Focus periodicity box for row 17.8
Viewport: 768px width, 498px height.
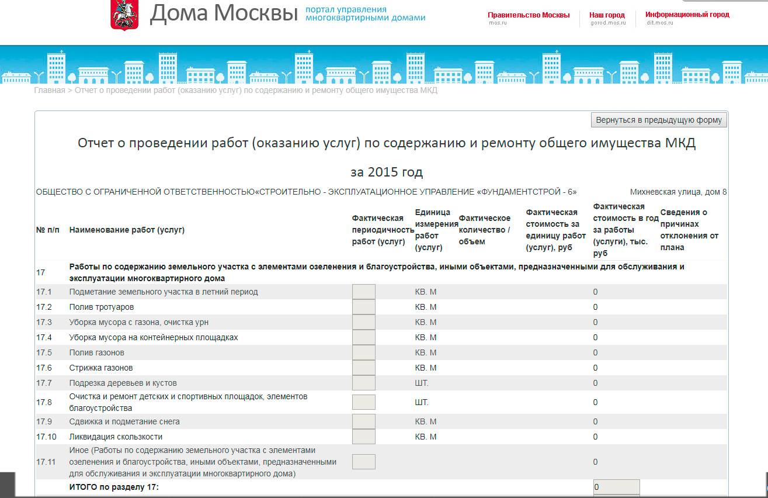[363, 402]
